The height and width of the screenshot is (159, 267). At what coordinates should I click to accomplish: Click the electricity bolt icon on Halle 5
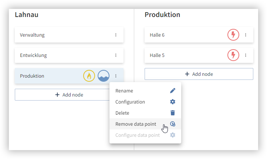[233, 55]
